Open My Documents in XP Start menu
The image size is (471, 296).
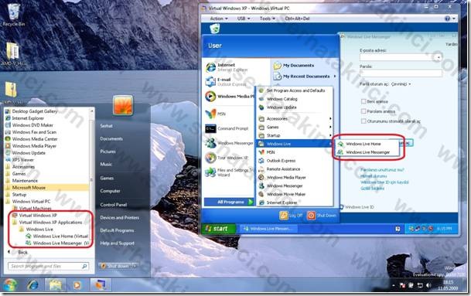pos(294,66)
